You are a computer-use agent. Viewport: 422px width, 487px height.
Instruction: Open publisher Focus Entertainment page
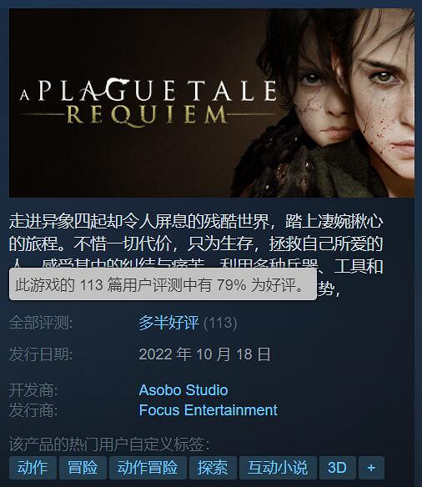(208, 410)
